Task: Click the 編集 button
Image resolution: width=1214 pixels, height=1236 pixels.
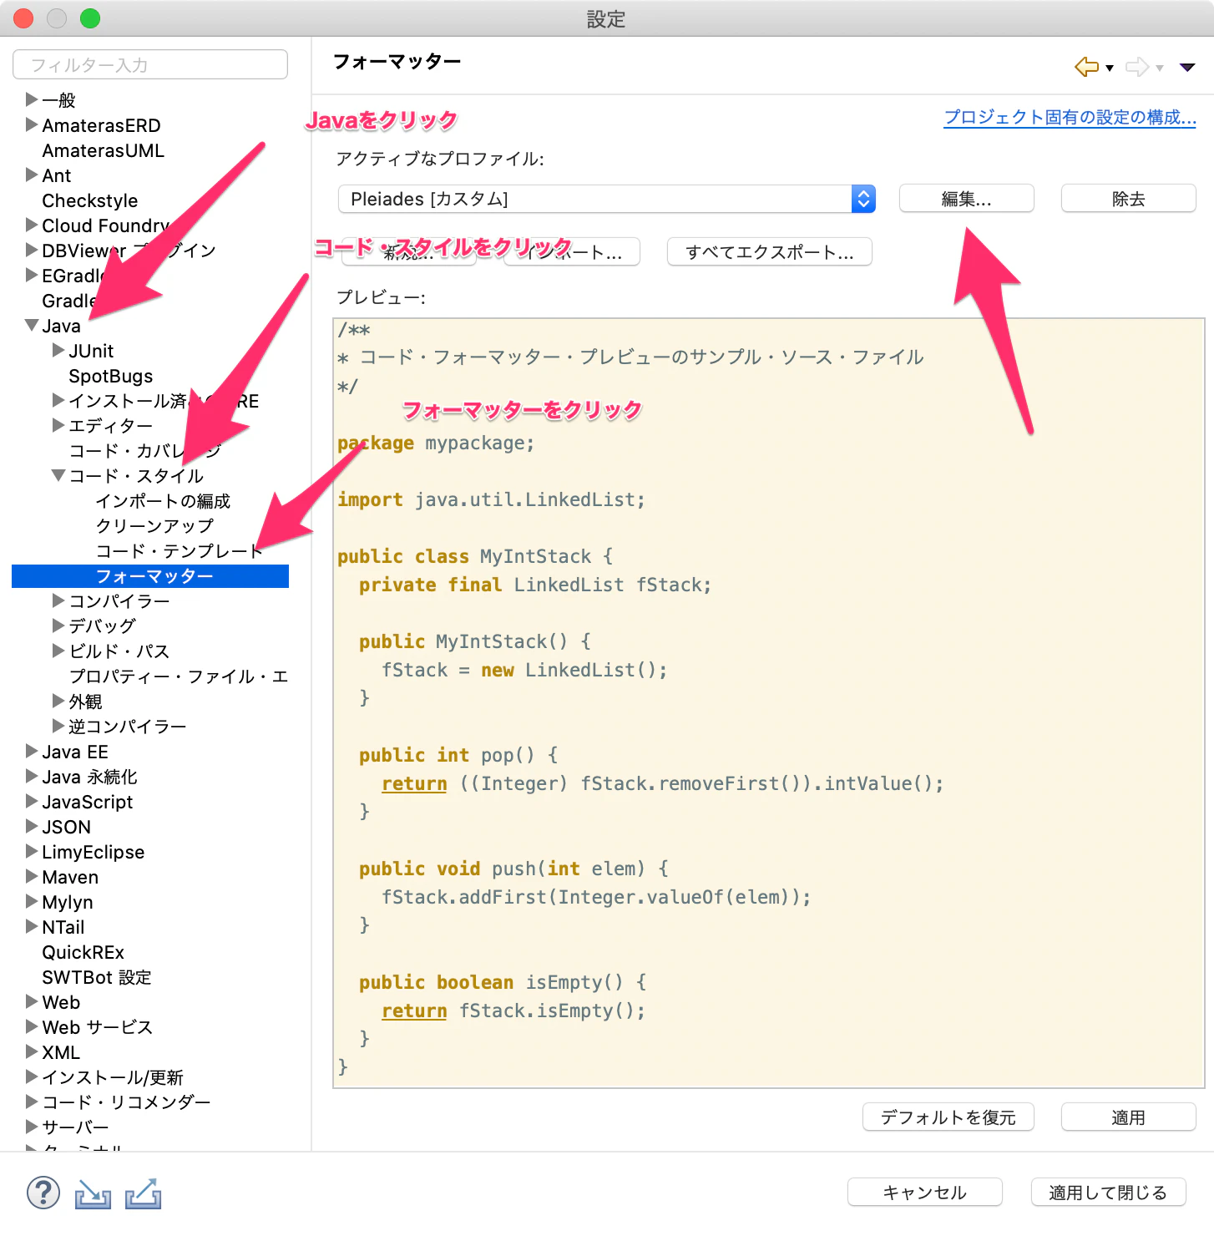Action: point(965,199)
